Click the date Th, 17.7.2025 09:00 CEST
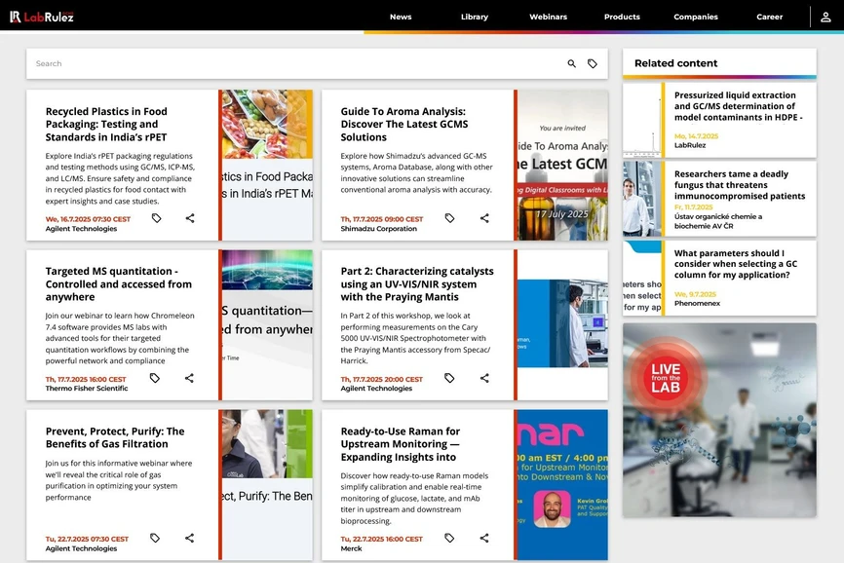The width and height of the screenshot is (844, 563). [x=382, y=219]
